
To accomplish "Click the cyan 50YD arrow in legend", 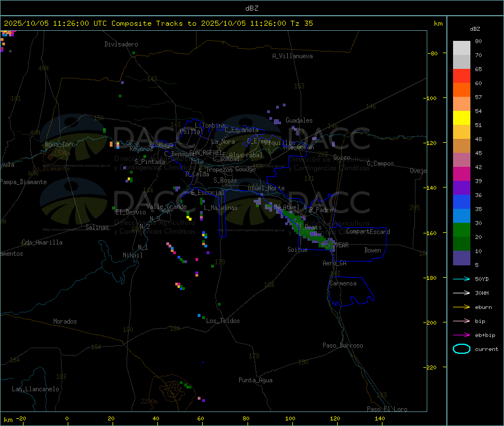I will [461, 279].
